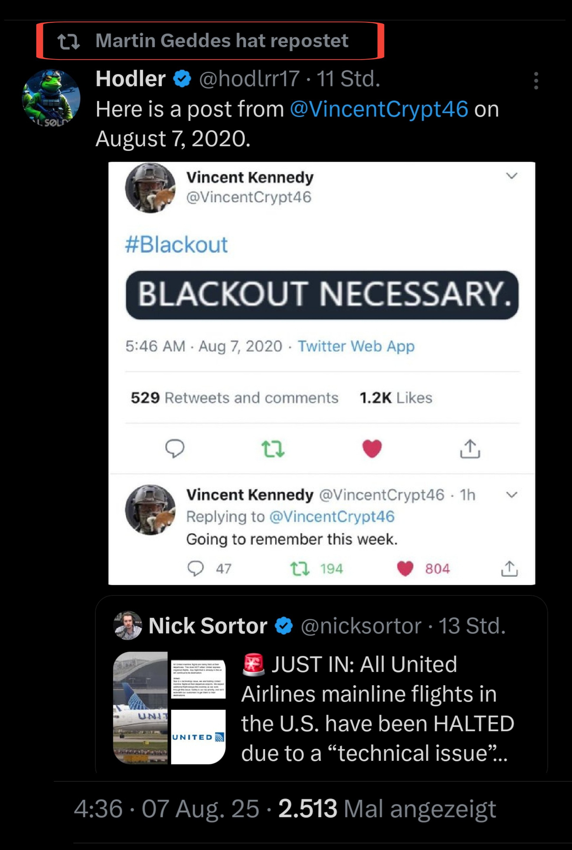Click the reply bubble showing 47
Screen dimensions: 572x850
[196, 568]
